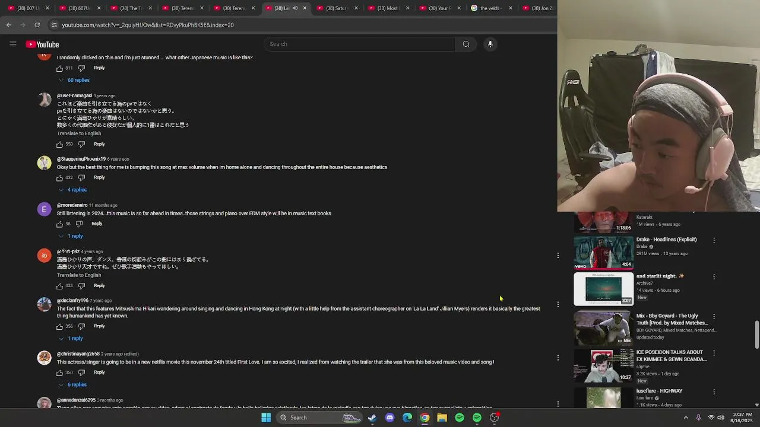The image size is (760, 427).
Task: Open OBS Studio from the taskbar
Action: (494, 418)
